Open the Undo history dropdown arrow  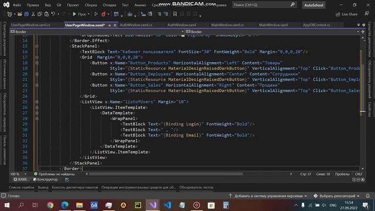[59, 14]
